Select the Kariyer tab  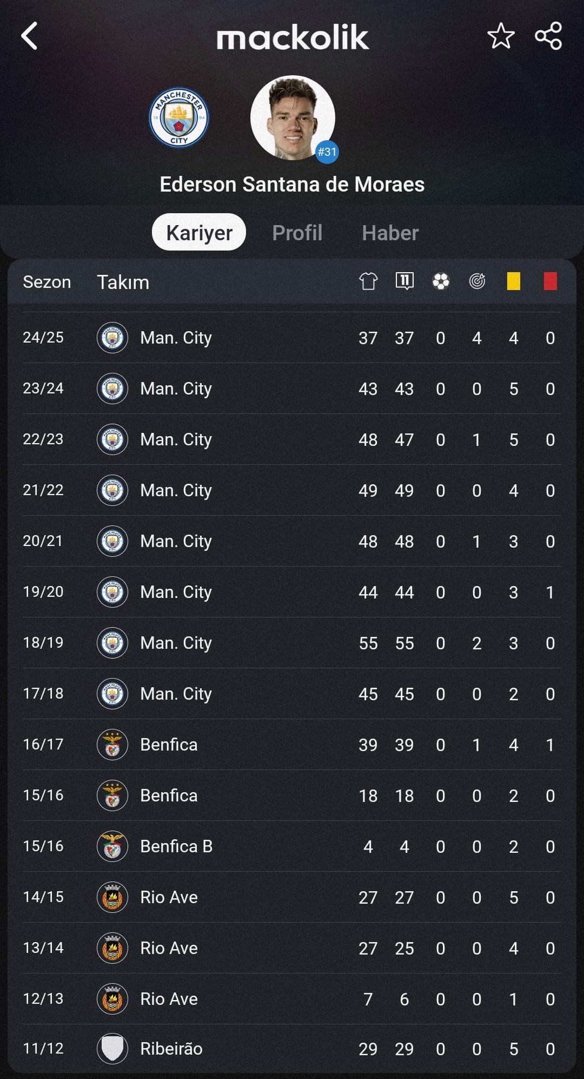(x=199, y=232)
